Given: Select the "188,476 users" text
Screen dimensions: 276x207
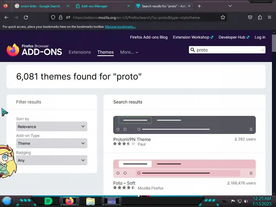Looking at the screenshot, I should click(243, 183).
